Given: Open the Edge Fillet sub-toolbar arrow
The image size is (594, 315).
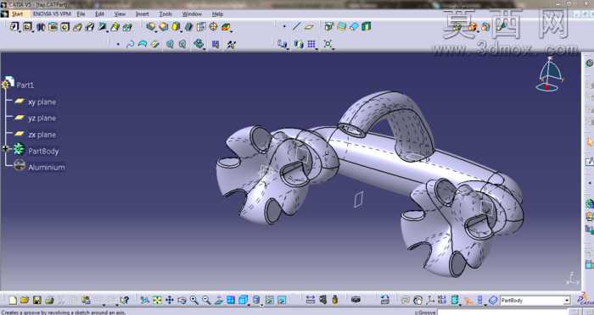Looking at the screenshot, I should (156, 31).
